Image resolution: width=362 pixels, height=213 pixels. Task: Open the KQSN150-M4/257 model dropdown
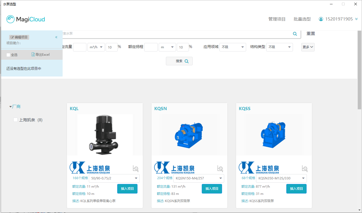199,178
